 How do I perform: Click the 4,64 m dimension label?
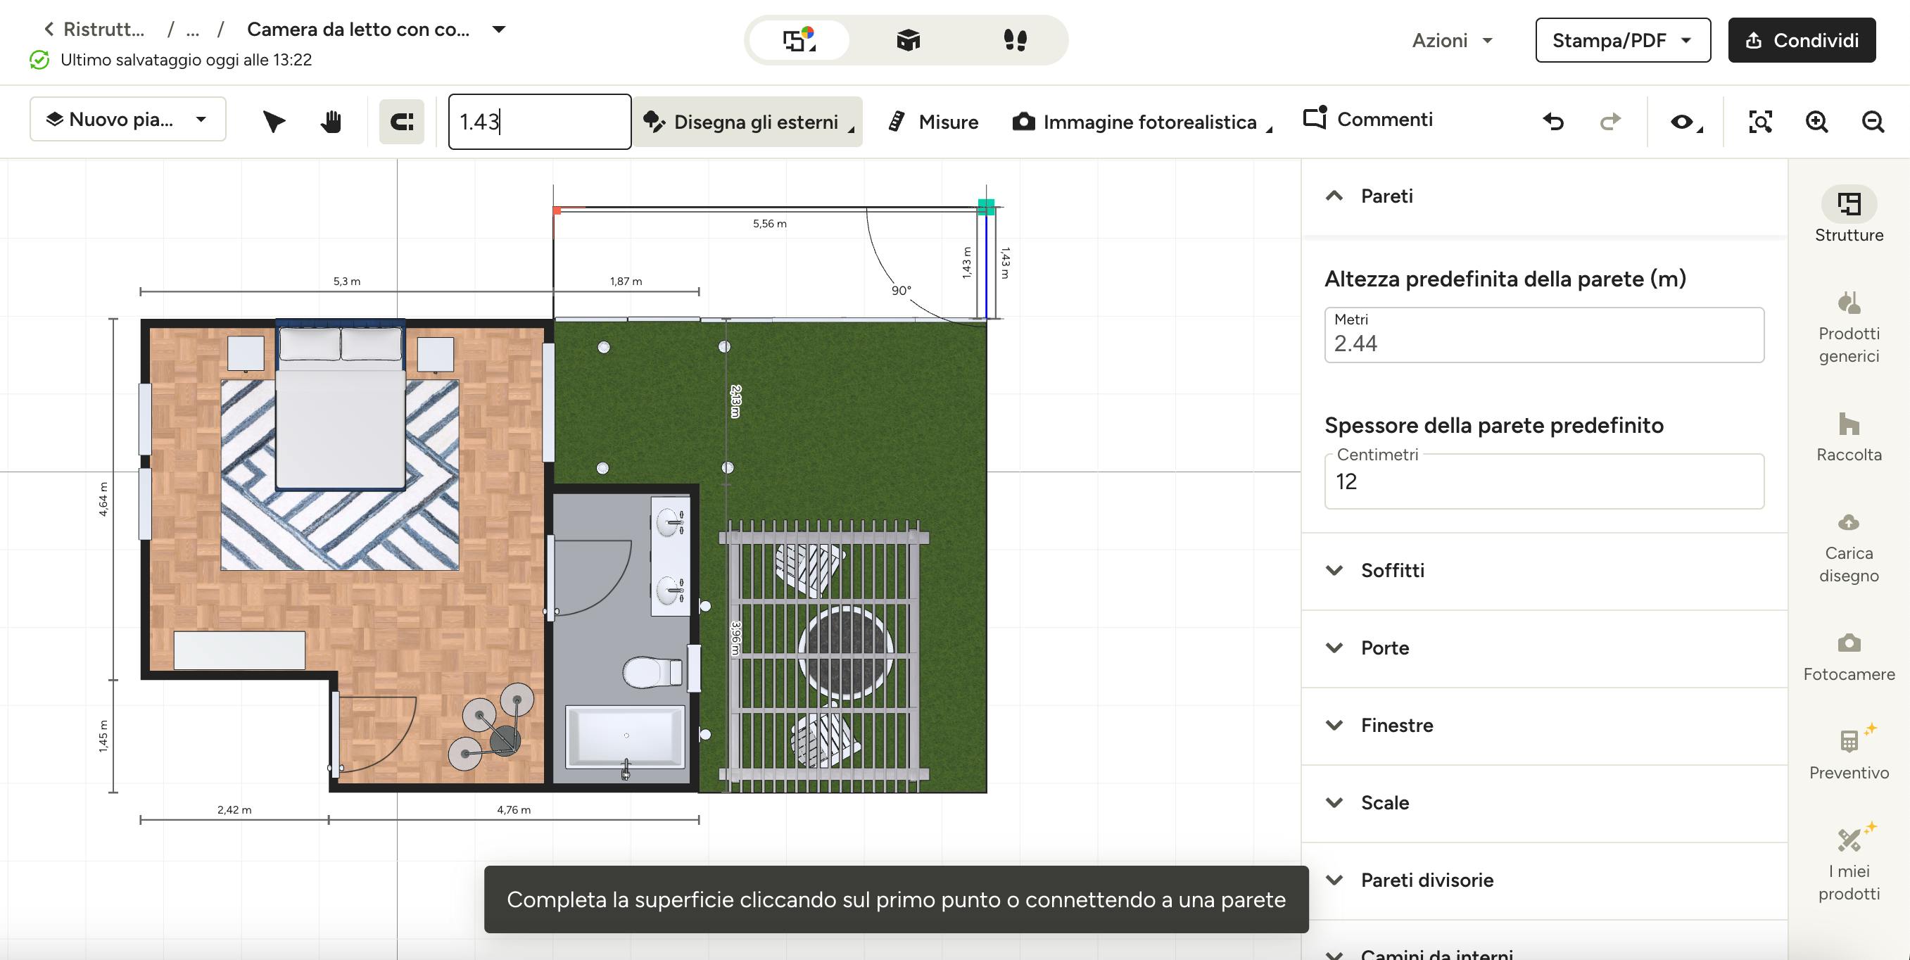coord(103,500)
